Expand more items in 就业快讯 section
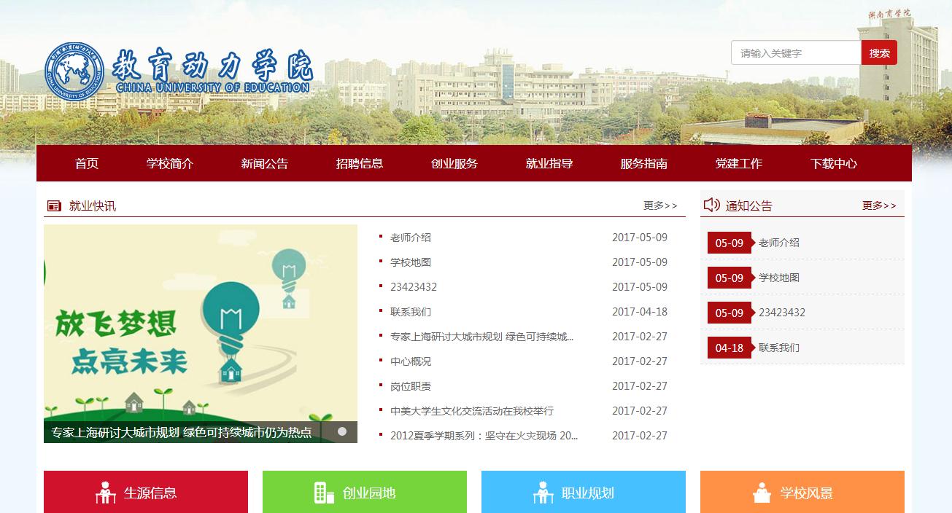This screenshot has height=513, width=952. pos(659,206)
